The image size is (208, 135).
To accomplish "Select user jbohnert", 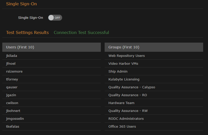I will (13, 111).
